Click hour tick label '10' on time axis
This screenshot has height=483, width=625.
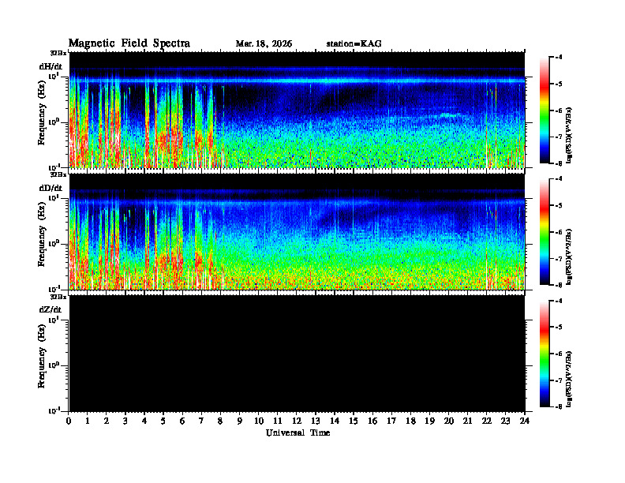click(259, 421)
